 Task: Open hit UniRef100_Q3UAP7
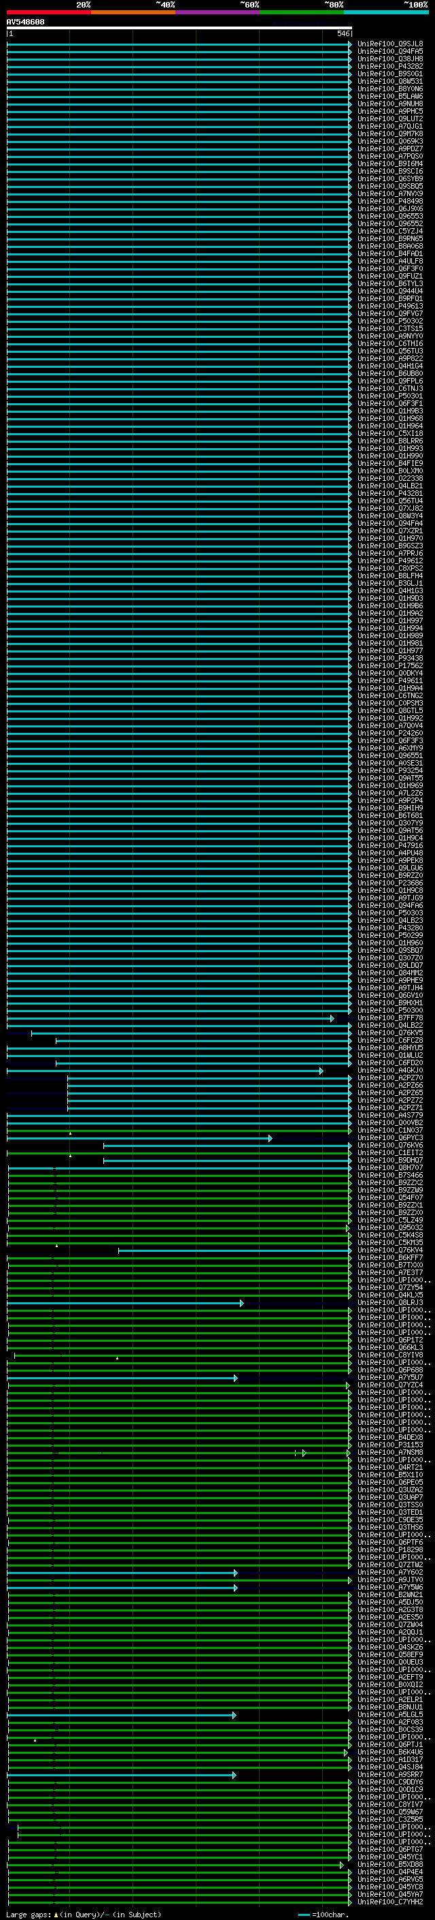click(389, 1496)
